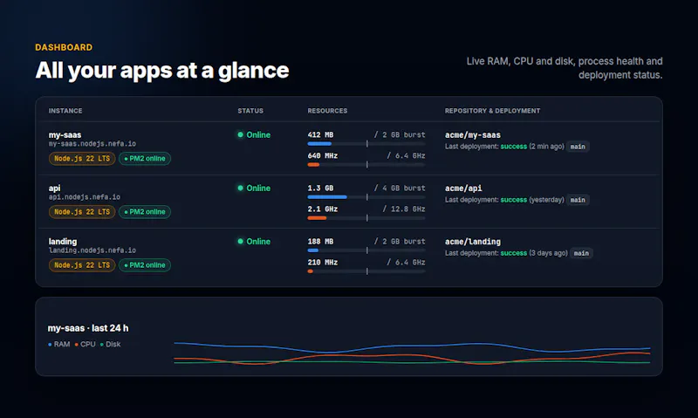Viewport: 698px width, 418px height.
Task: Click the 640 MHz CPU value
Action: pos(323,156)
